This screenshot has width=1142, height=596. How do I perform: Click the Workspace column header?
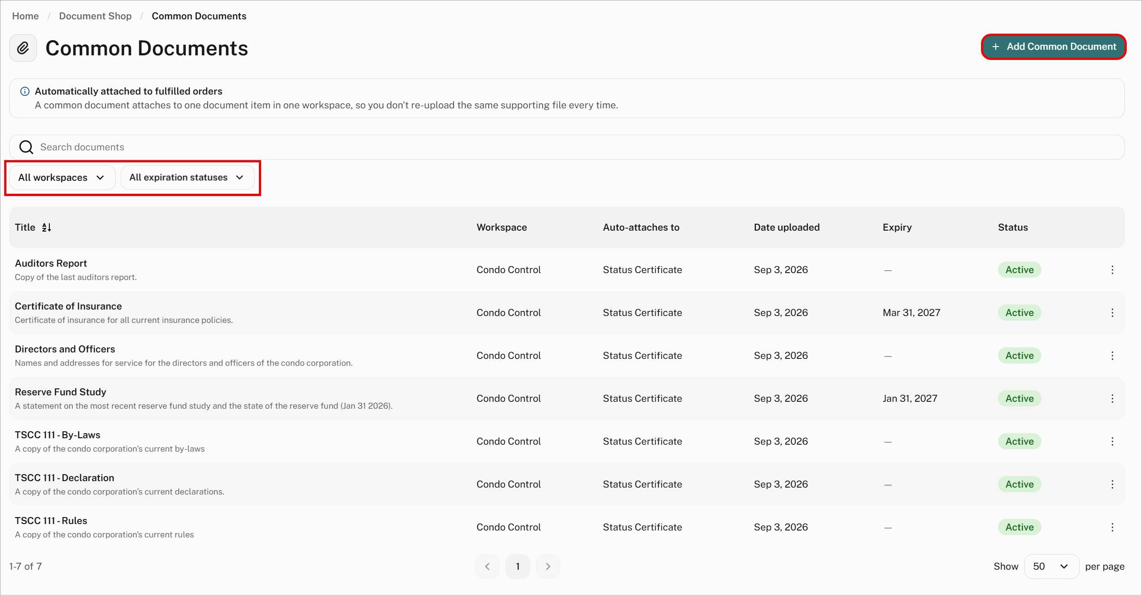point(502,227)
